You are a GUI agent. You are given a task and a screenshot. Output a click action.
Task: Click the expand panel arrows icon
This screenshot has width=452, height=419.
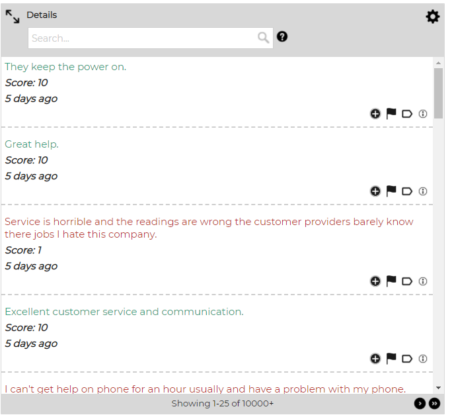click(13, 17)
